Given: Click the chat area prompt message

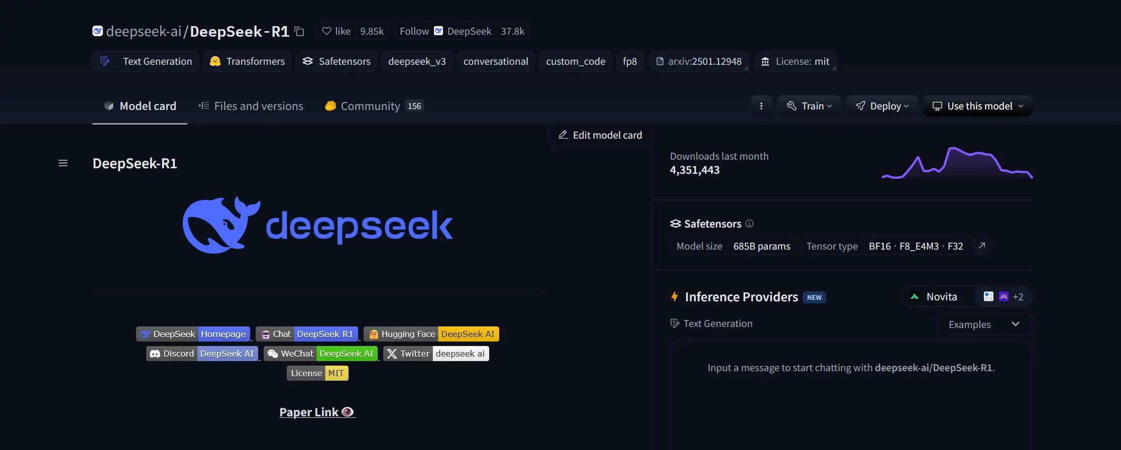Looking at the screenshot, I should pos(851,368).
